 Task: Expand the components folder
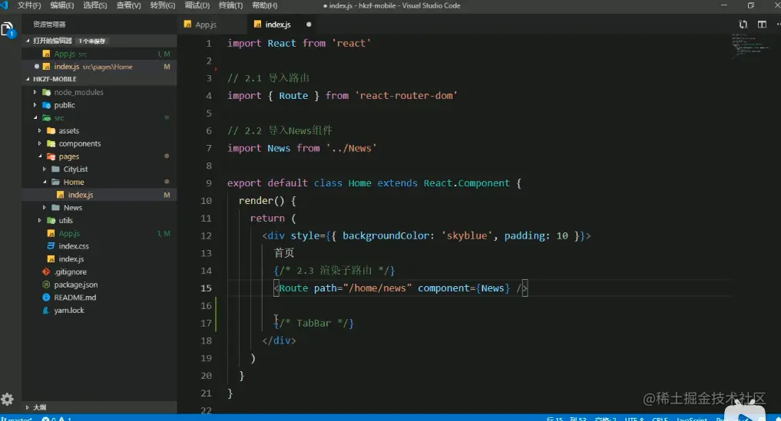click(39, 143)
